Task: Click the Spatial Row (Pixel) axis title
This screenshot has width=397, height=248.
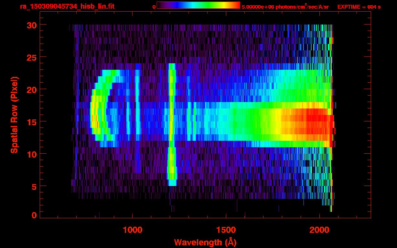Action: (14, 115)
